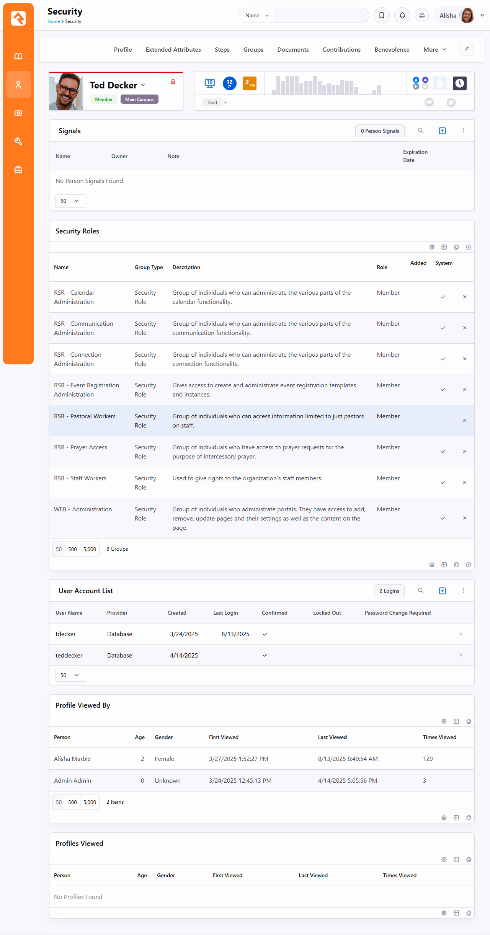Add a new login in User Account List
This screenshot has width=490, height=935.
(442, 591)
